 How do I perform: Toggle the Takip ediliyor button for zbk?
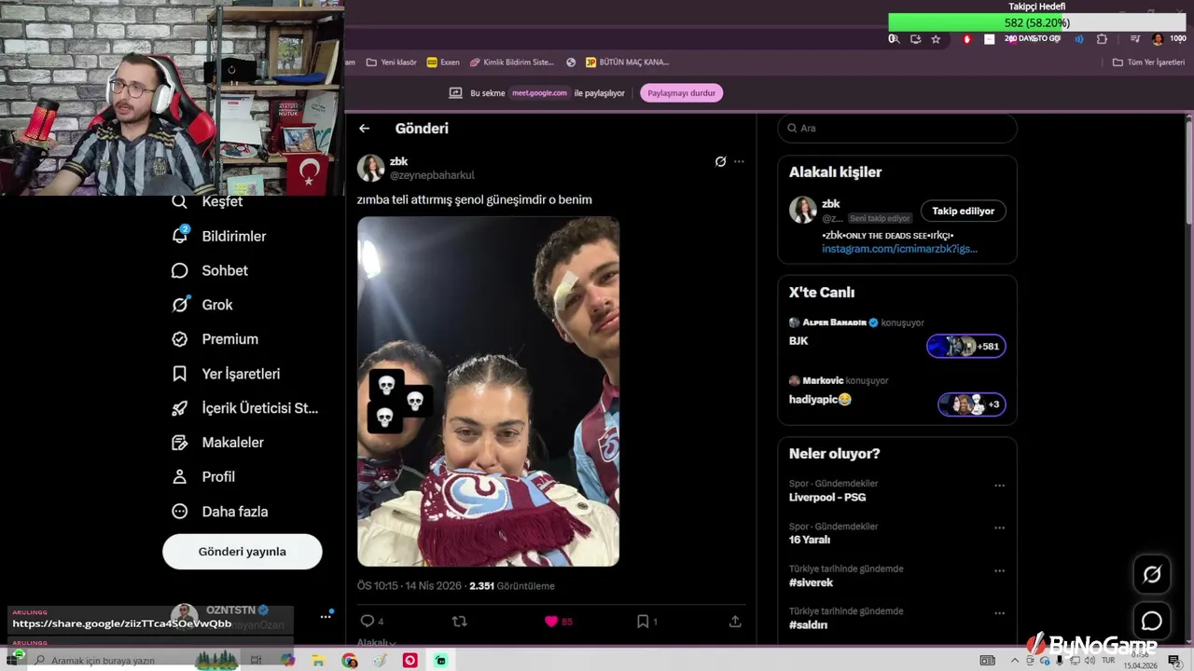click(x=964, y=211)
